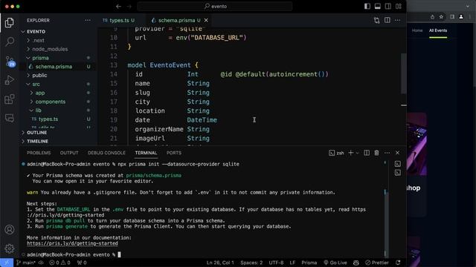Customize layout icon in title bar
476x267 pixels.
[x=399, y=6]
